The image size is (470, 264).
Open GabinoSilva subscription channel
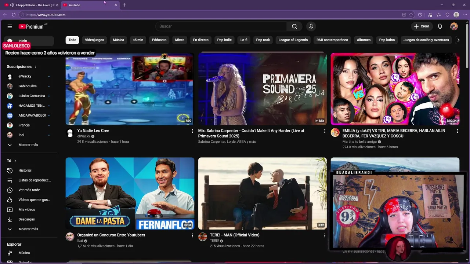(28, 86)
